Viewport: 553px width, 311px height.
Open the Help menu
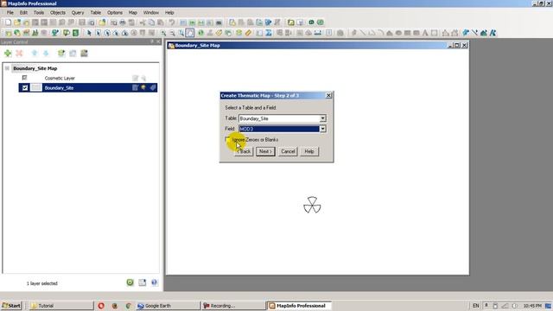click(x=169, y=12)
